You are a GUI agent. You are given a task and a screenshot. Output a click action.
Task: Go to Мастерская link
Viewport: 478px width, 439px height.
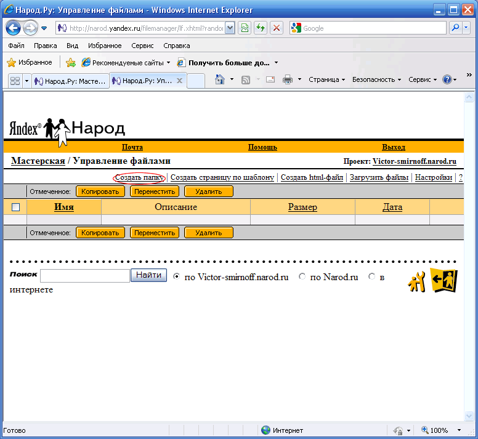(x=38, y=161)
